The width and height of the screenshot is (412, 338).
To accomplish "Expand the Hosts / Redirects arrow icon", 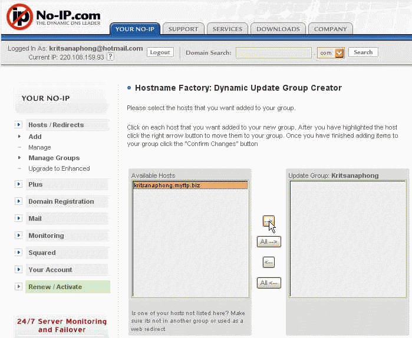I will 18,124.
